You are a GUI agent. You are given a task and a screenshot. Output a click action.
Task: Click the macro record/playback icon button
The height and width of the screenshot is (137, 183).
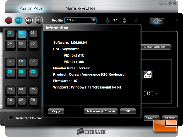point(147,74)
